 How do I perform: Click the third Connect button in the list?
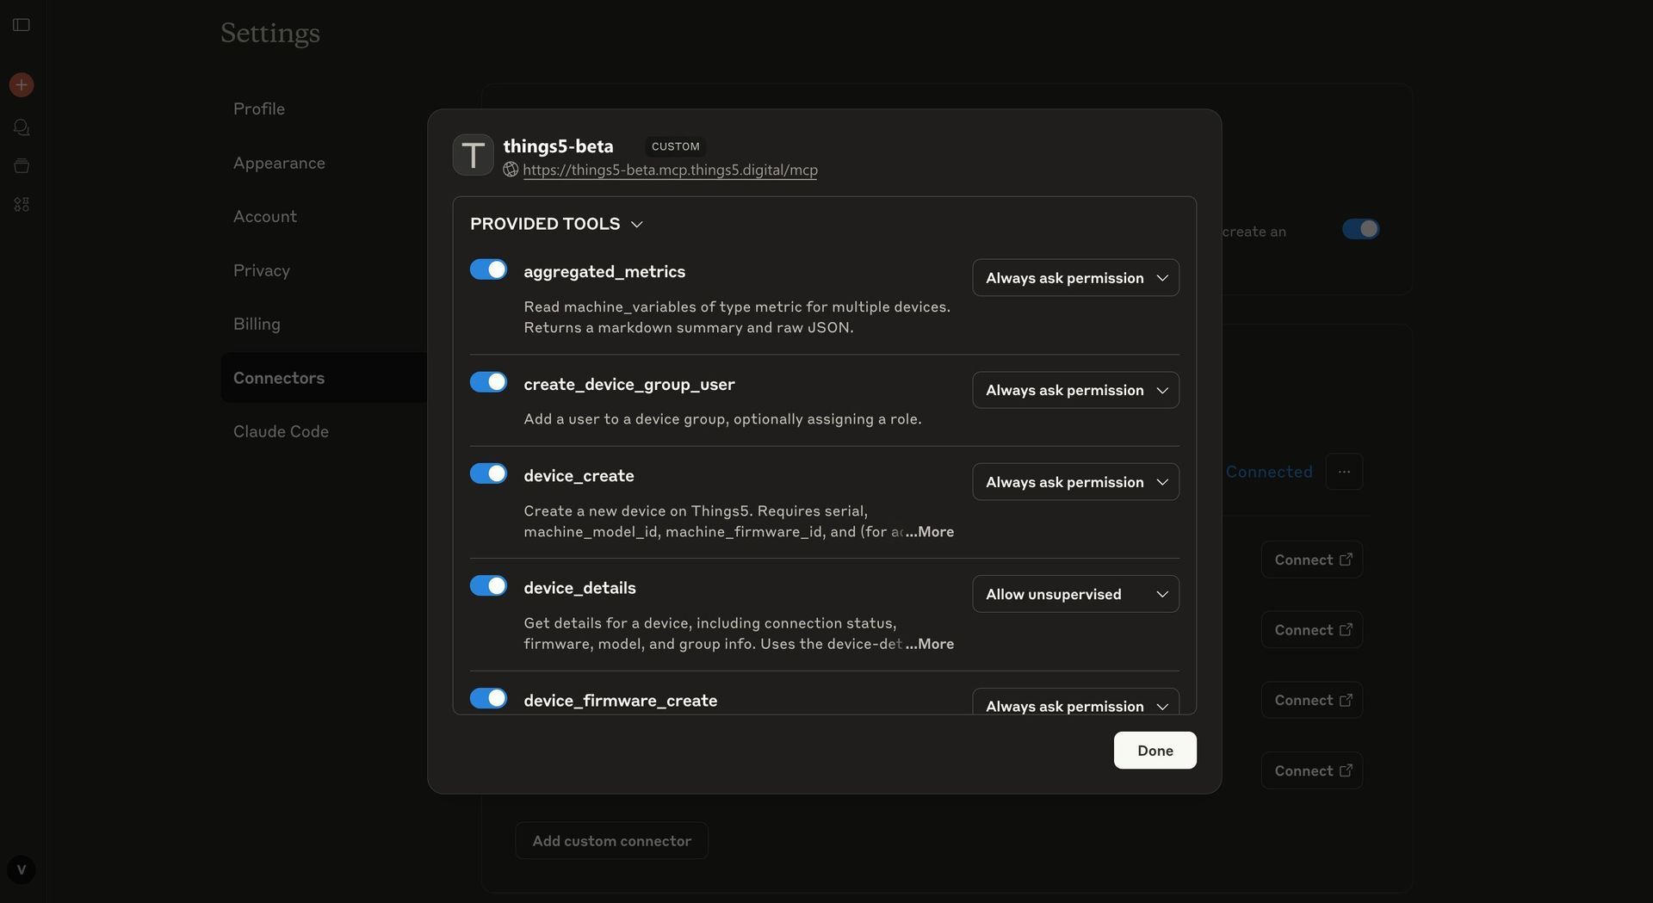pos(1312,701)
